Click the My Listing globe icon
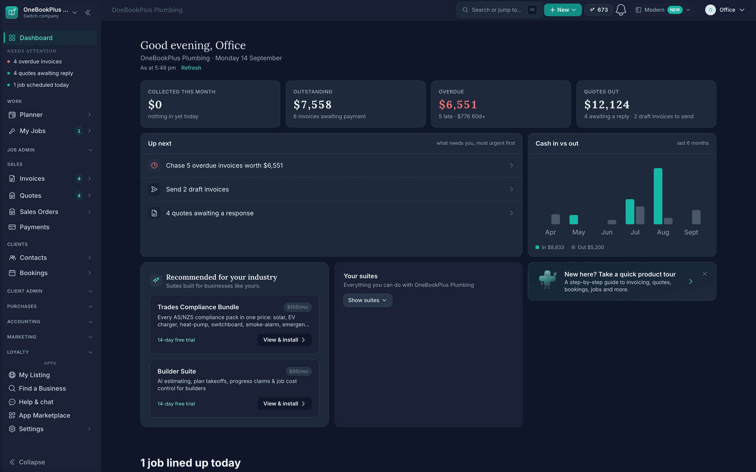 (12, 375)
